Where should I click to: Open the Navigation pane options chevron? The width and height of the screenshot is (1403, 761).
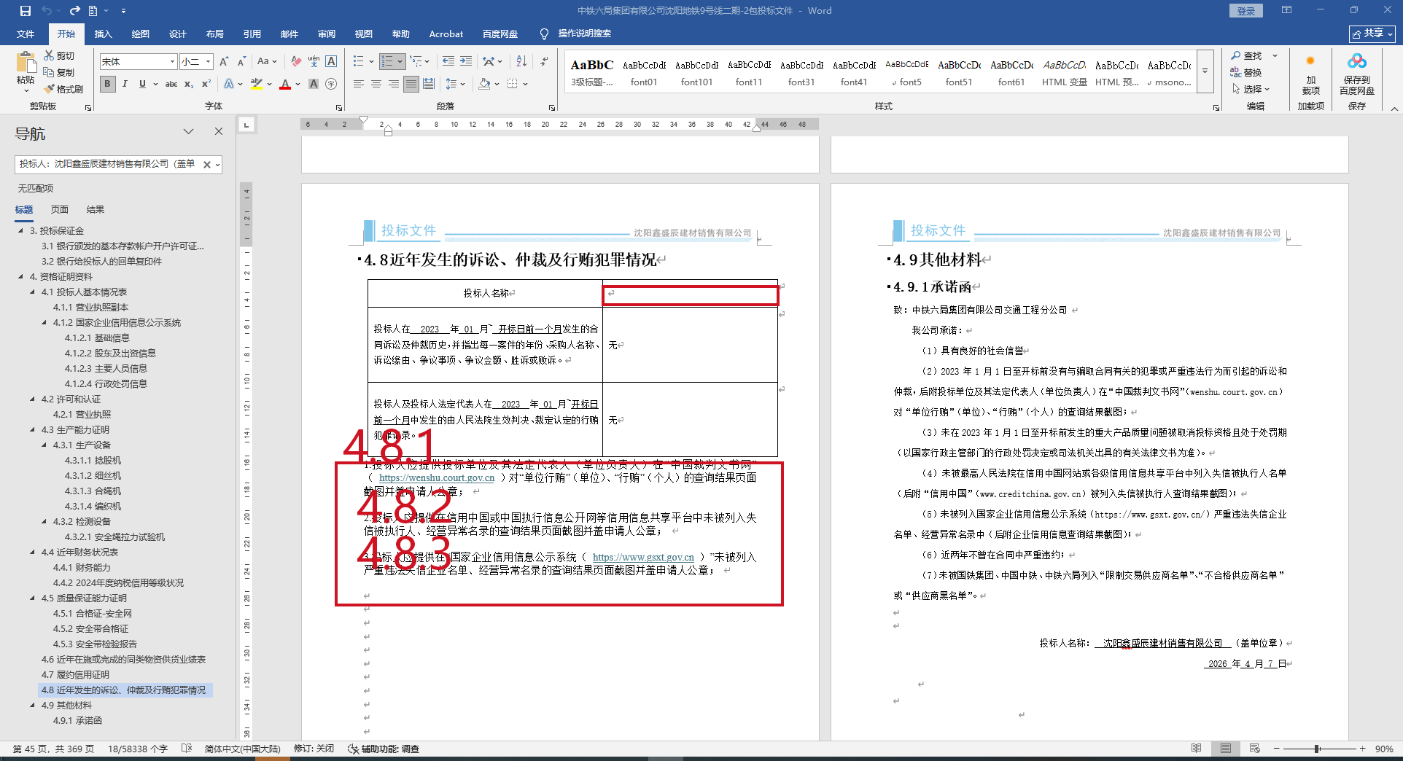pyautogui.click(x=188, y=131)
